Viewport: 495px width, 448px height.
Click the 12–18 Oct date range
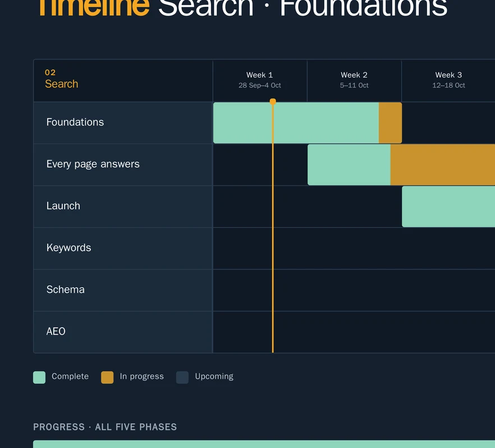[448, 85]
